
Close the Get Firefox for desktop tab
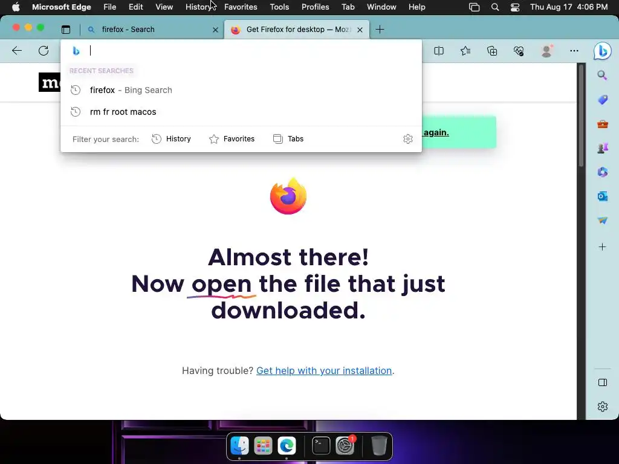(360, 30)
